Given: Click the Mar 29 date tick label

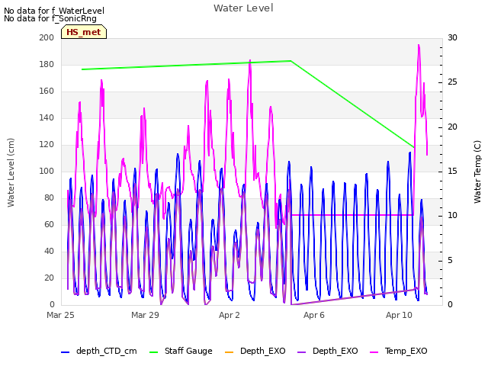Looking at the screenshot, I should tap(145, 315).
